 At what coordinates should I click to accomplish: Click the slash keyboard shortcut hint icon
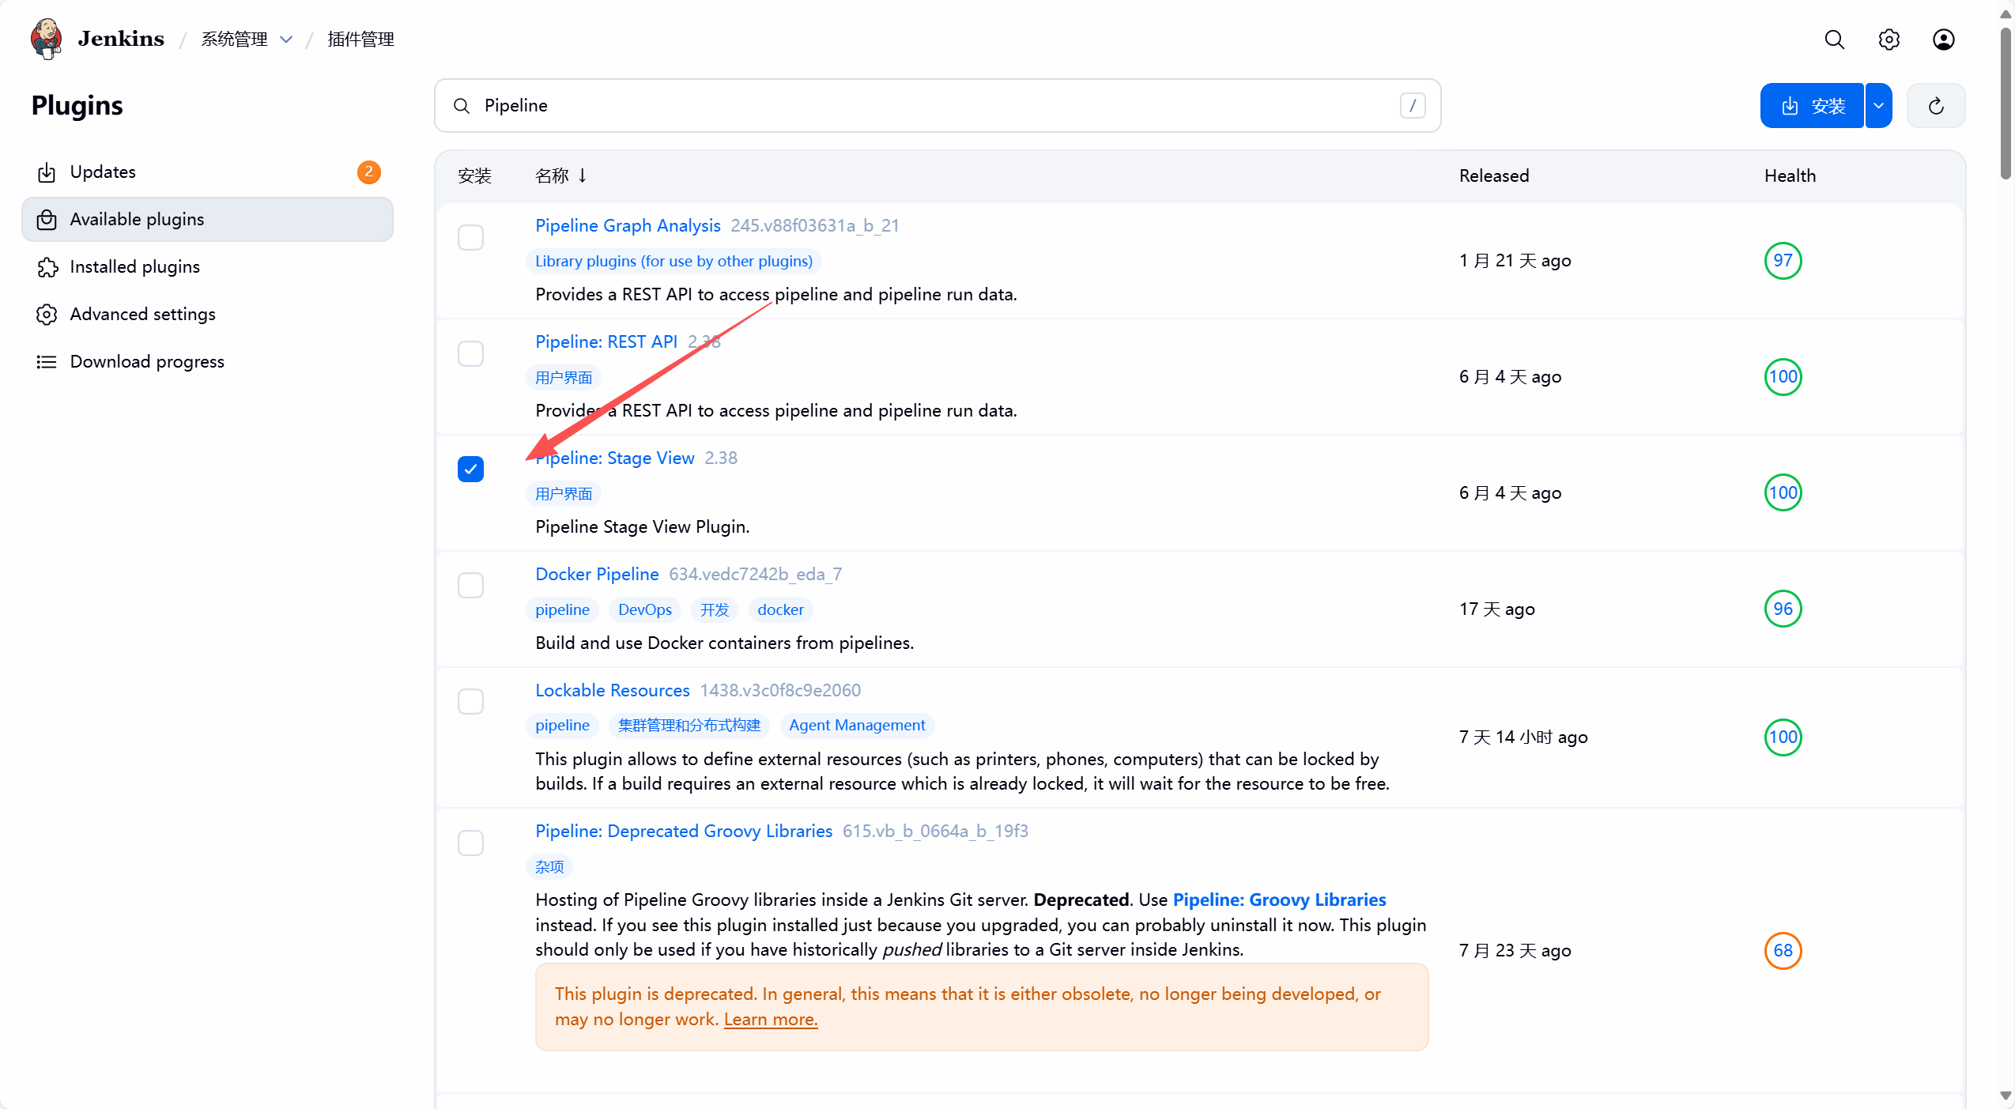pos(1412,106)
